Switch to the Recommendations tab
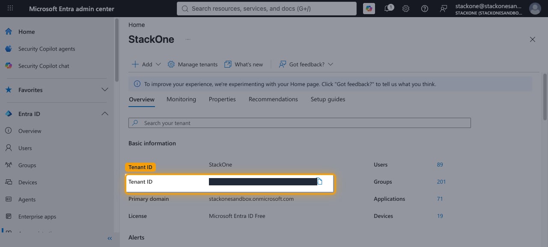The height and width of the screenshot is (247, 548). tap(273, 99)
